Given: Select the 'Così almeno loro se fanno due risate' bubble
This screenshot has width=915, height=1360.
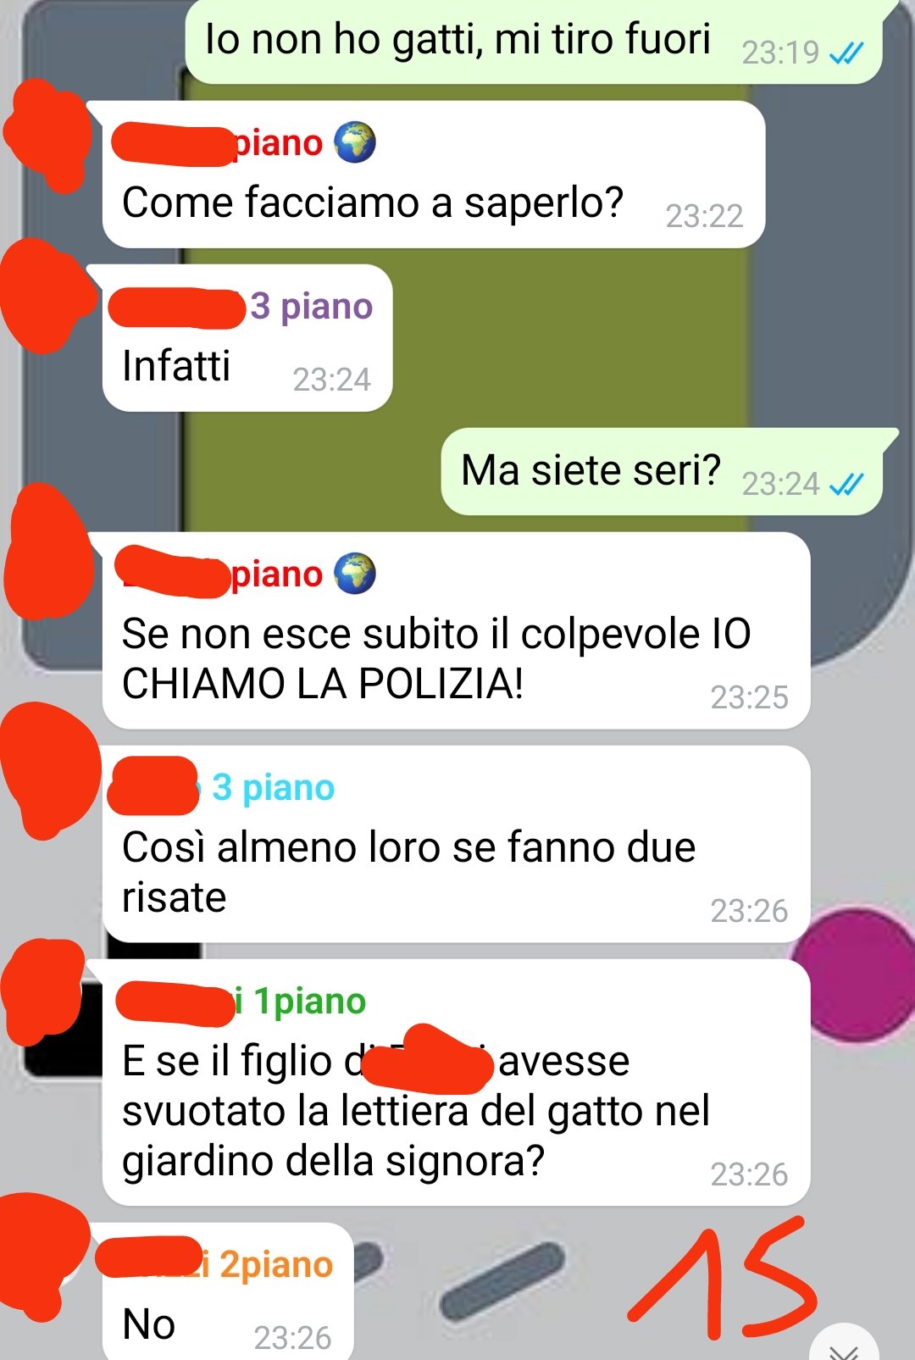Looking at the screenshot, I should [x=456, y=844].
